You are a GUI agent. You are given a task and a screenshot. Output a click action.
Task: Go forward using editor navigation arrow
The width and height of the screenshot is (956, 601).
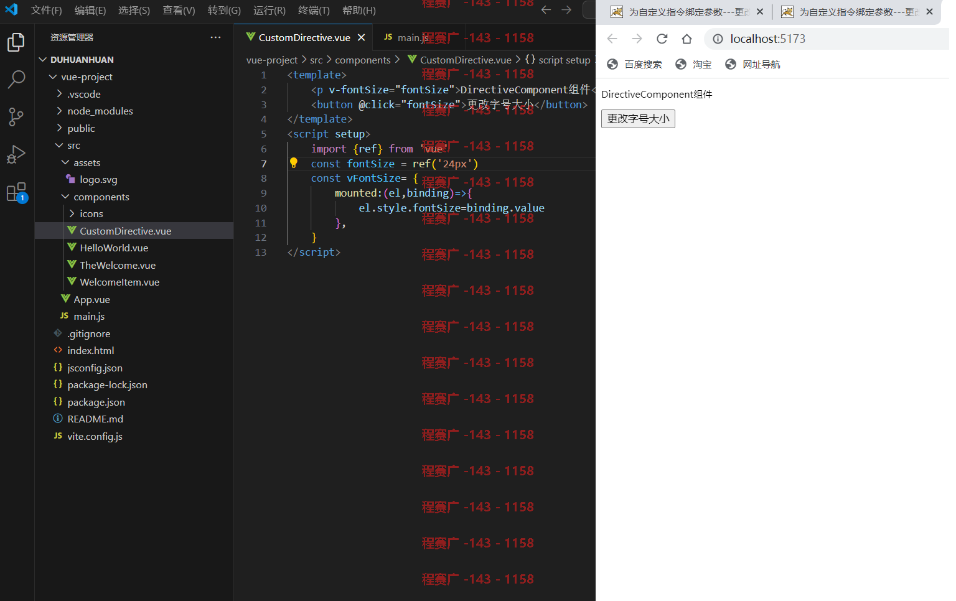pyautogui.click(x=566, y=10)
